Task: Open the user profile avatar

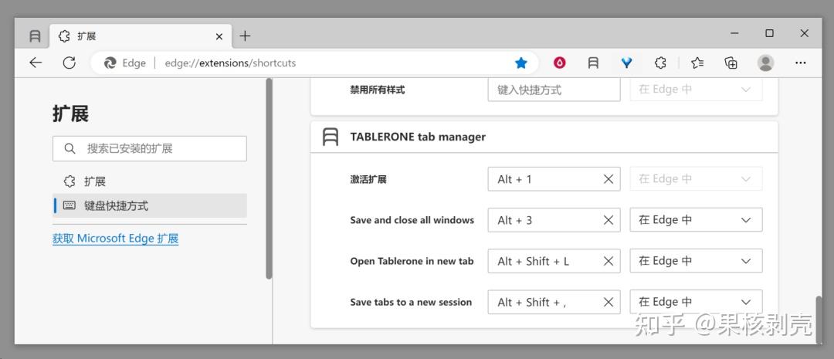Action: click(x=765, y=63)
